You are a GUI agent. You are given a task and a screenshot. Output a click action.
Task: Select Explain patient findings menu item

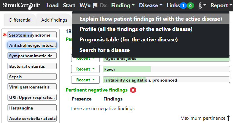tap(151, 19)
